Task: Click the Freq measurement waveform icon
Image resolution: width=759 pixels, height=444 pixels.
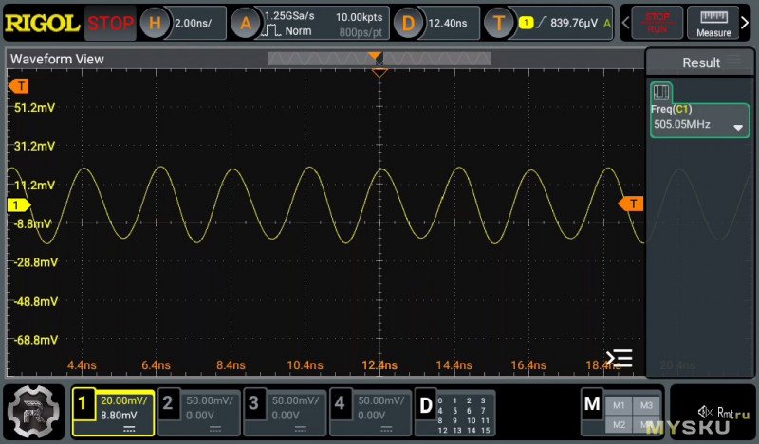Action: point(661,93)
